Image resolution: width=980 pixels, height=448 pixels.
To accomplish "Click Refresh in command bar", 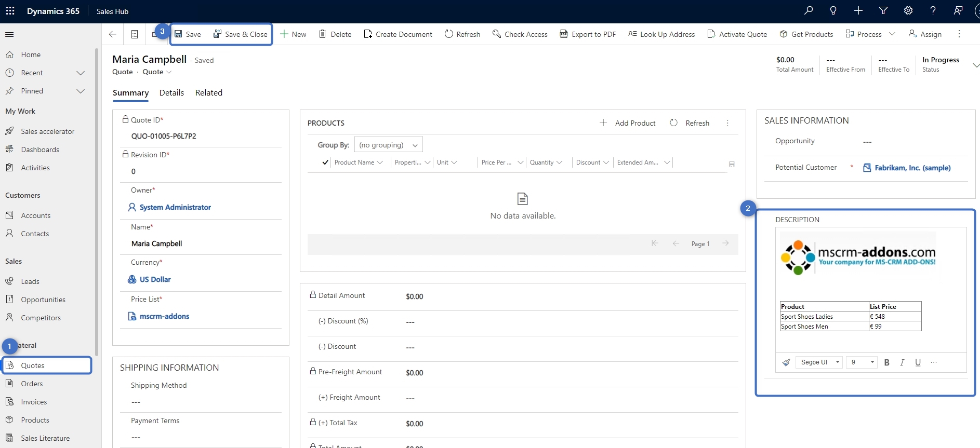I will point(462,34).
